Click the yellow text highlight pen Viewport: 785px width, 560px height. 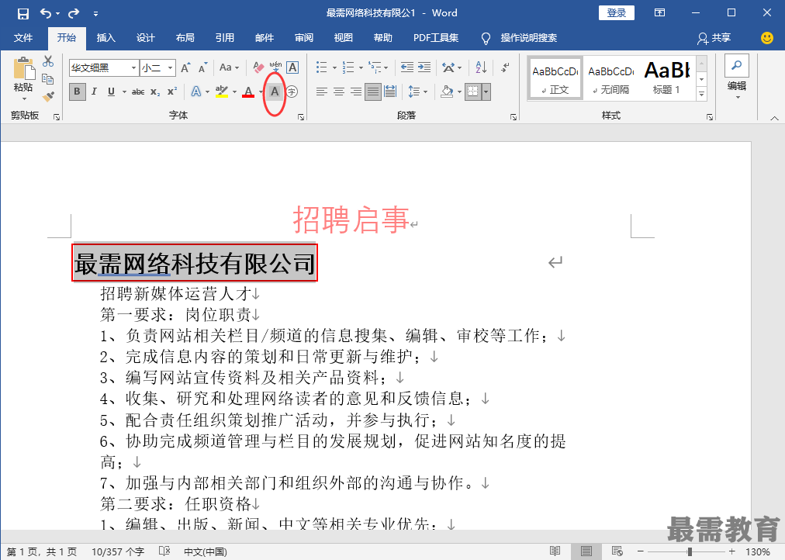coord(221,92)
